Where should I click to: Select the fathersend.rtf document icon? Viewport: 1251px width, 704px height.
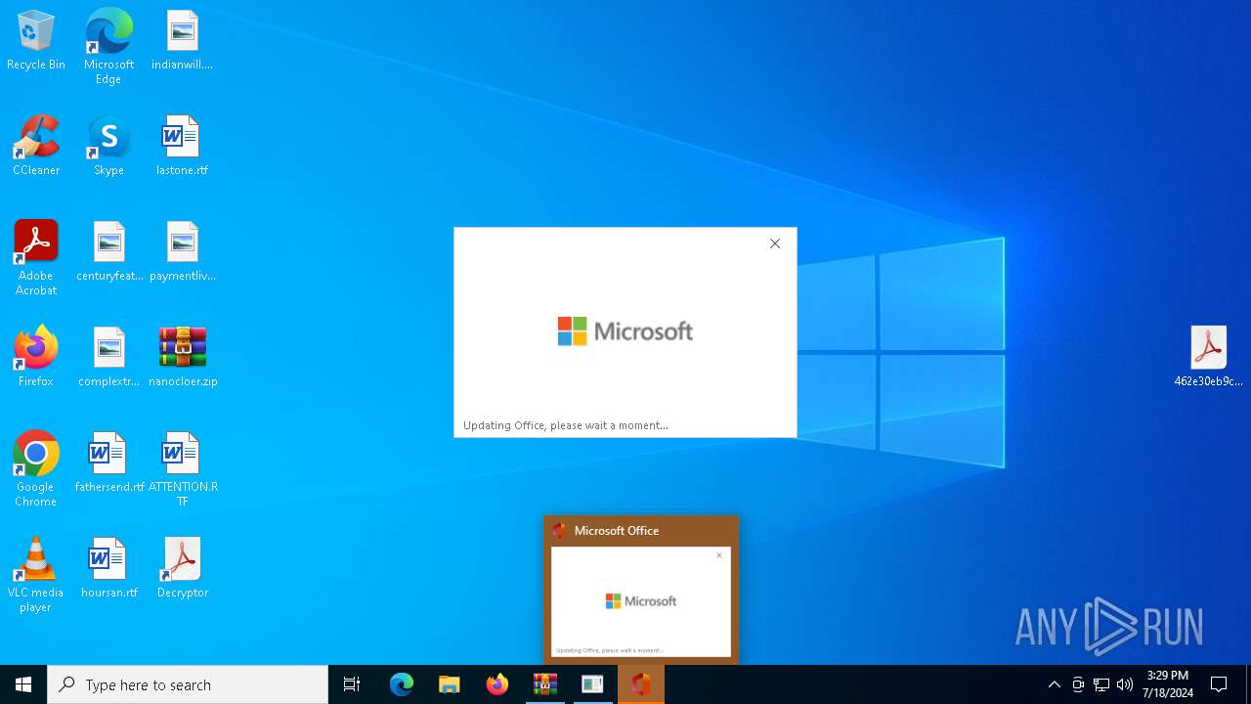click(x=109, y=463)
